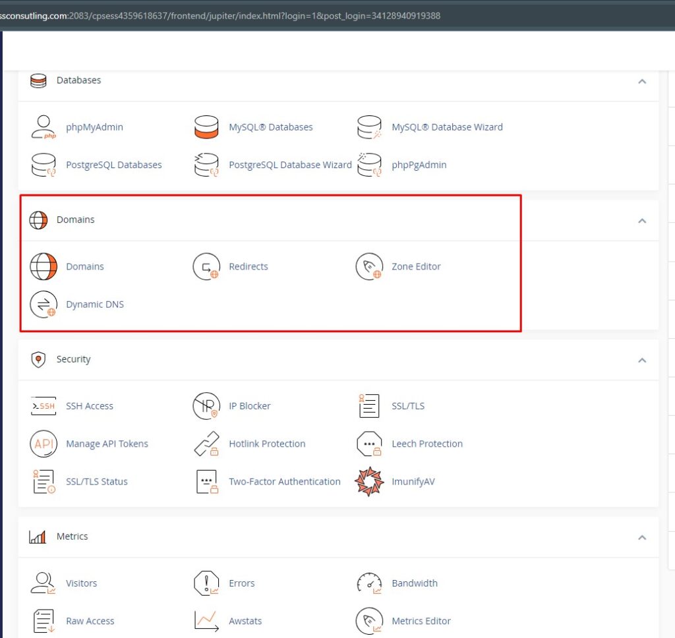
Task: Open the Awstats link
Action: click(x=245, y=621)
